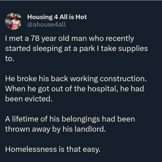Open the @ahouse4all handle link
This screenshot has height=162, width=162.
(46, 24)
